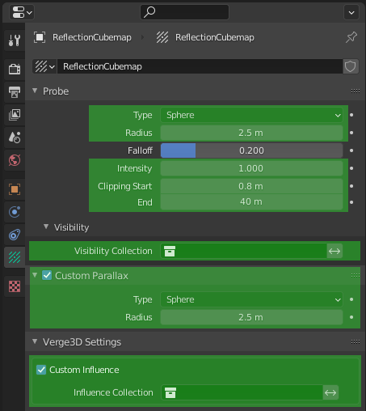This screenshot has width=366, height=411.
Task: Open the View Layer properties icon
Action: coord(15,115)
